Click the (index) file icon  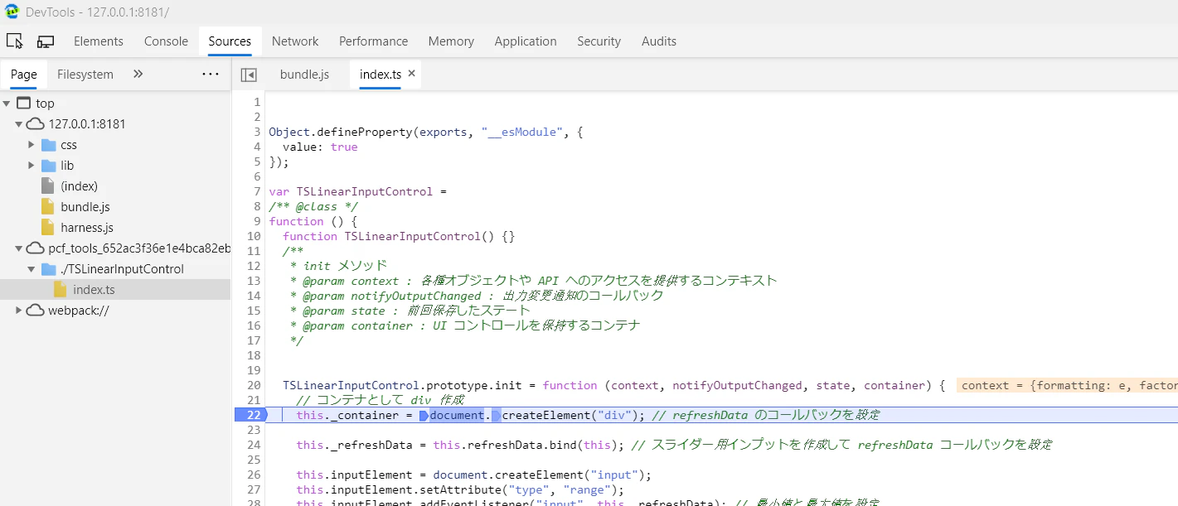coord(48,186)
